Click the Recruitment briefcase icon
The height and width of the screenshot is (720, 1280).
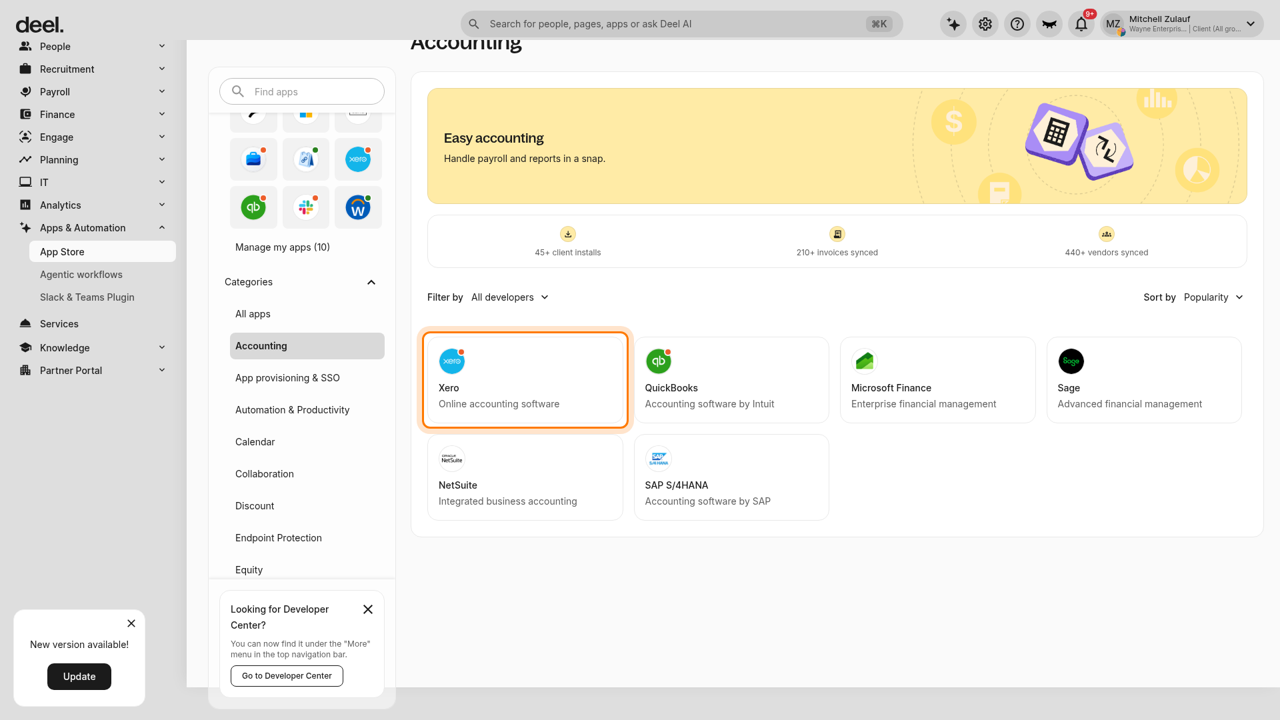(25, 69)
